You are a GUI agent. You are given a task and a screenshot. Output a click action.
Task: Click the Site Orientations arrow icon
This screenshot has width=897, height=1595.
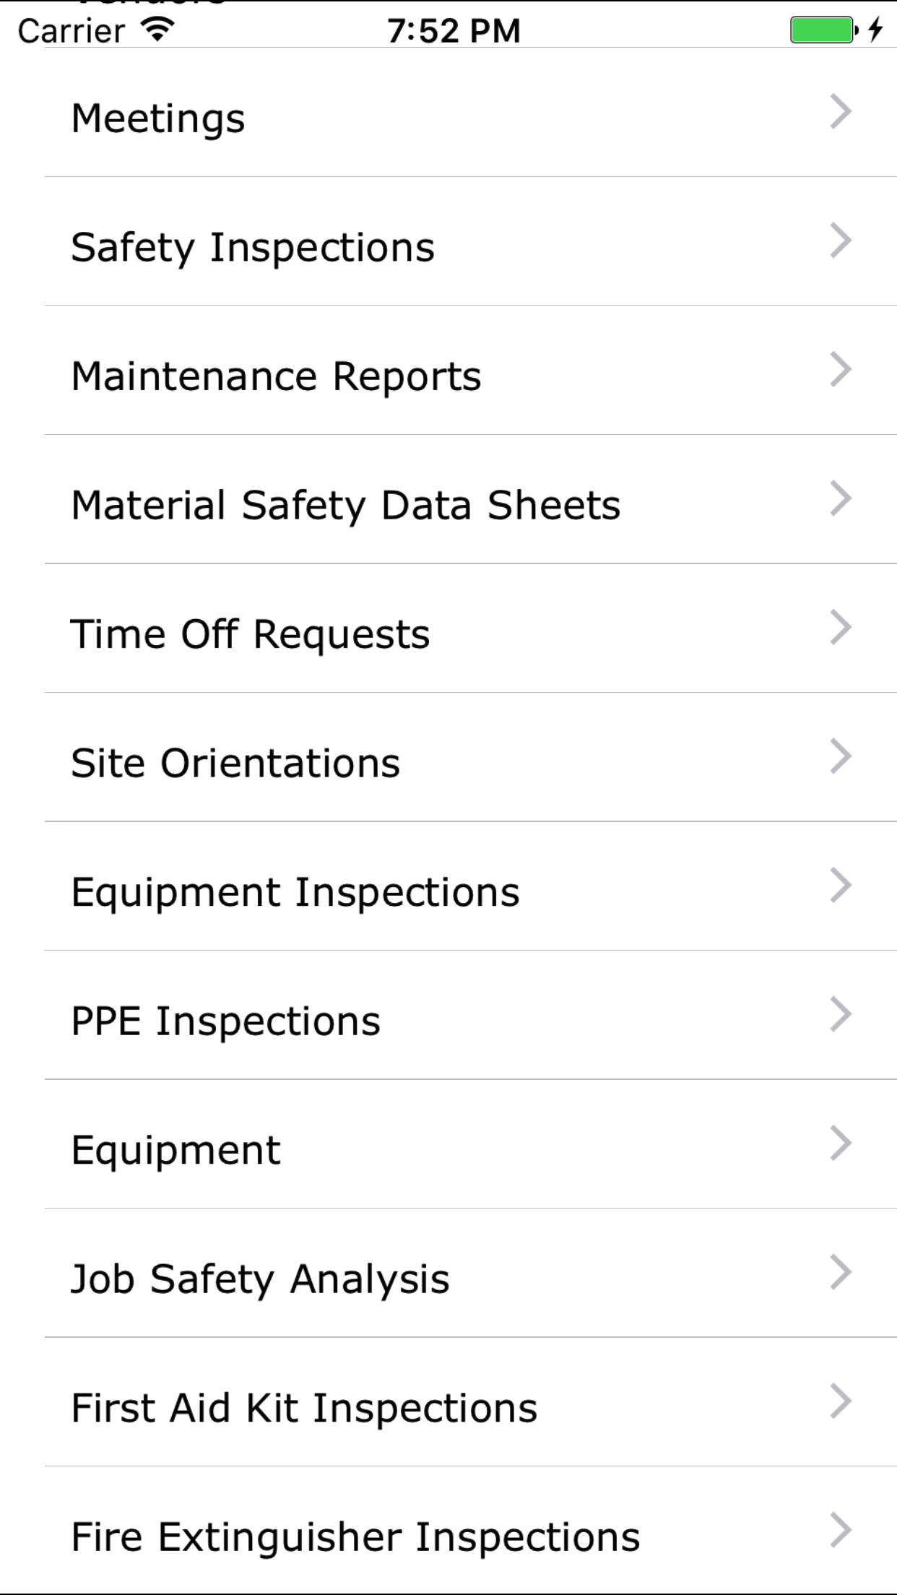point(841,756)
